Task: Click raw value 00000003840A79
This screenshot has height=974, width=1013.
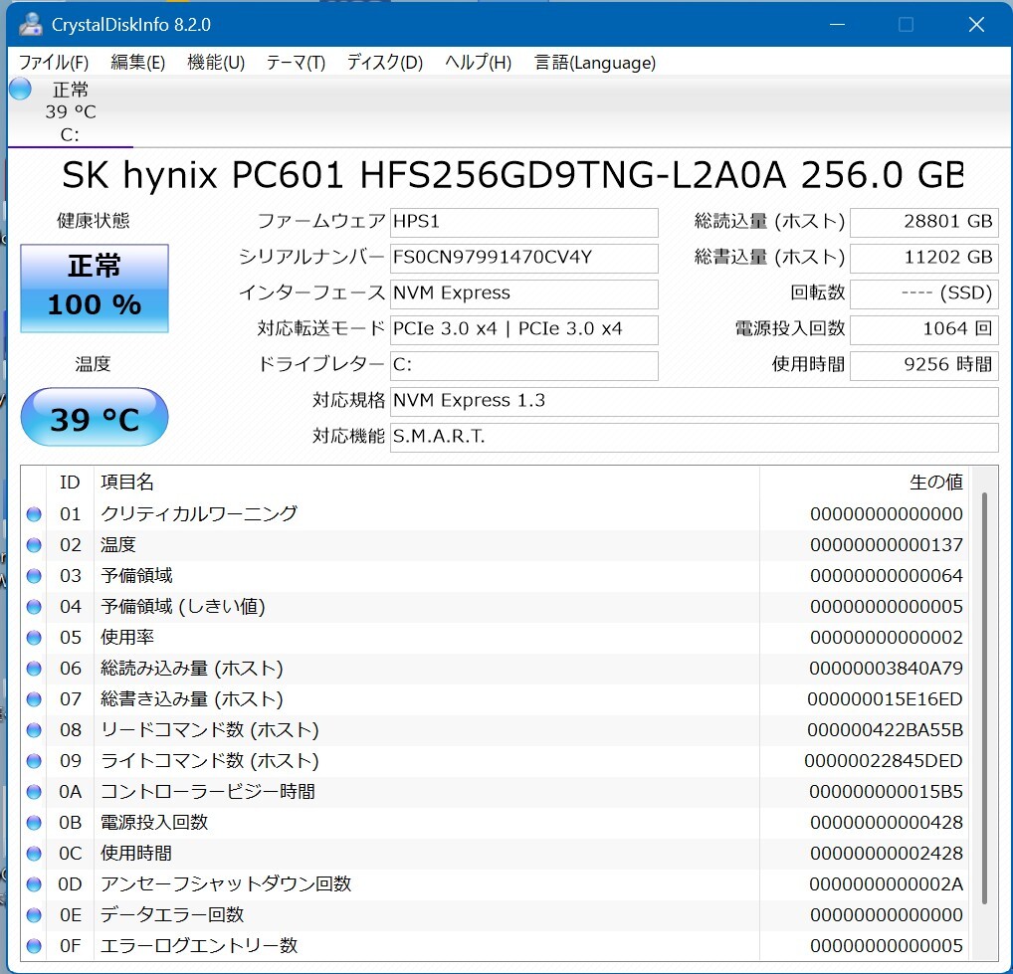Action: pyautogui.click(x=887, y=669)
